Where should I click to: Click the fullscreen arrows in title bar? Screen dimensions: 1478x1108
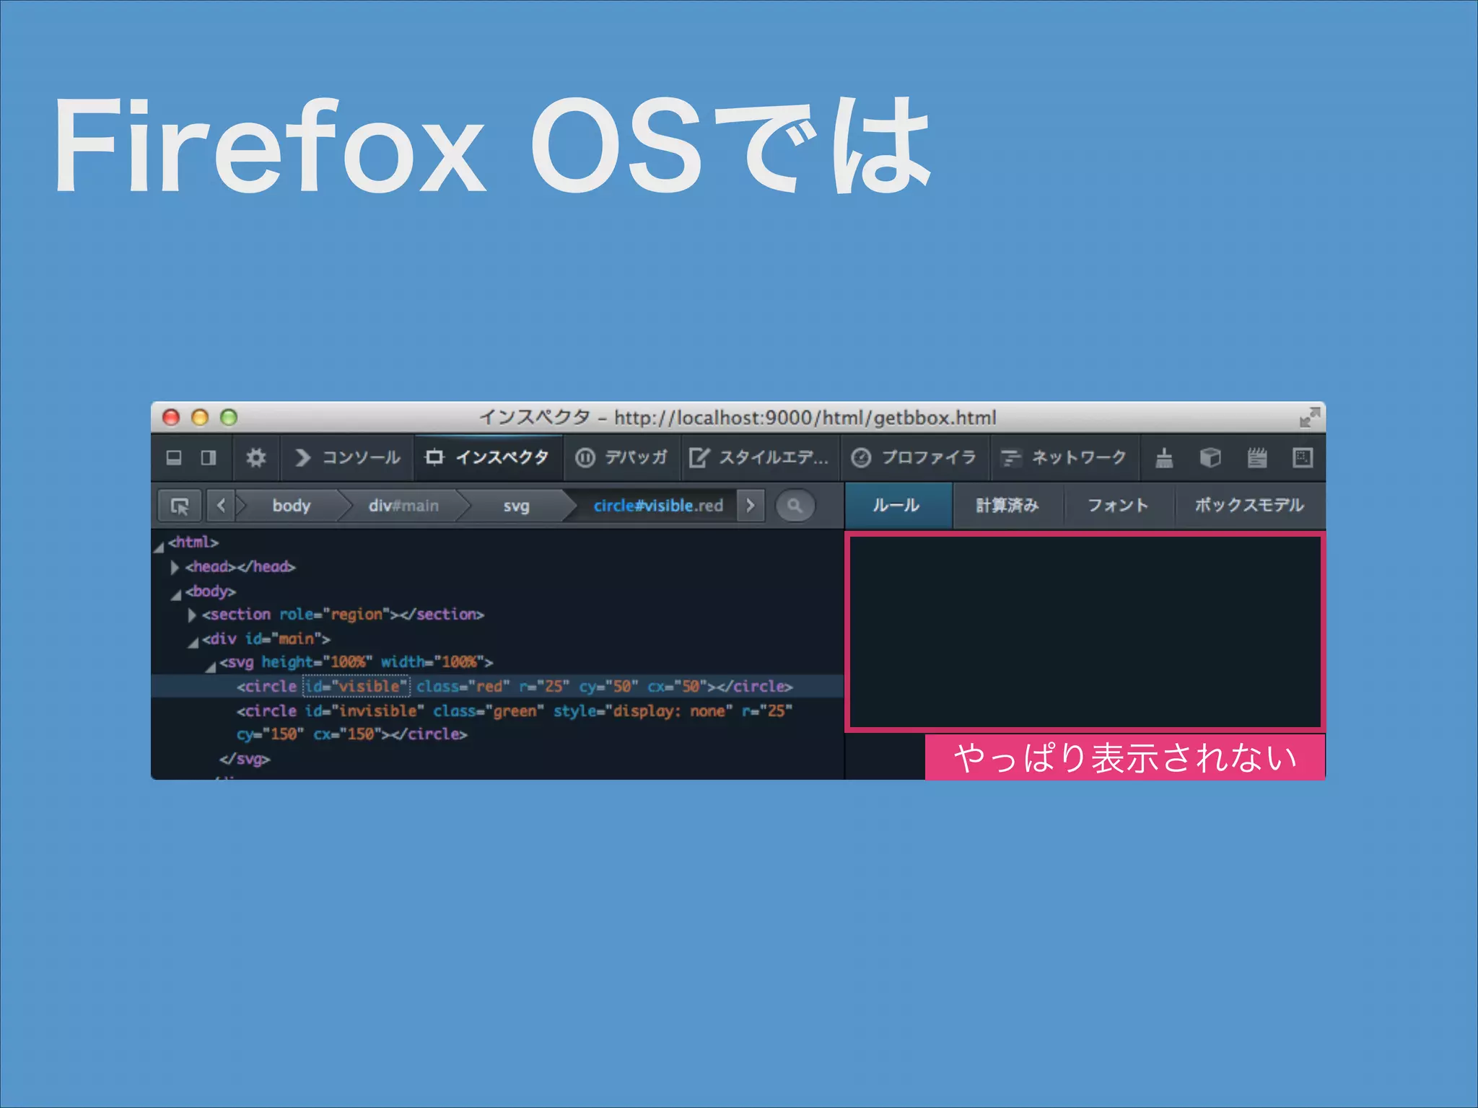click(x=1309, y=417)
